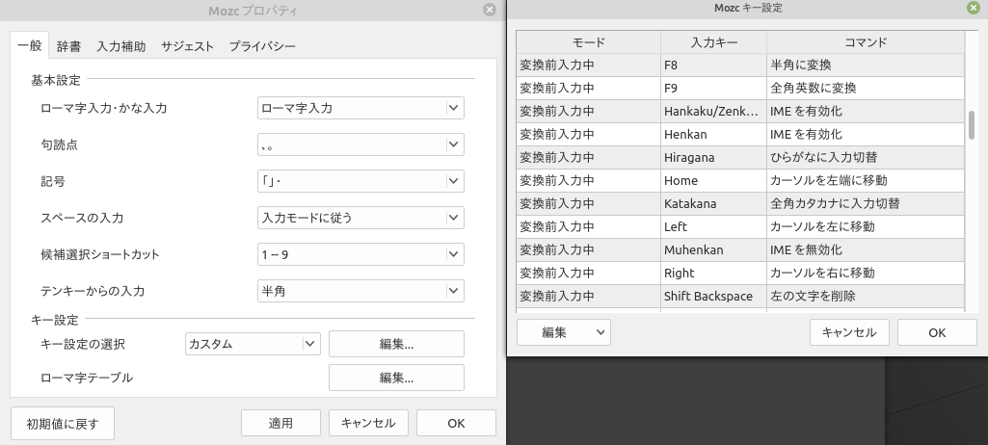Close the Mozc プロパティ window
The height and width of the screenshot is (445, 988).
tap(490, 10)
